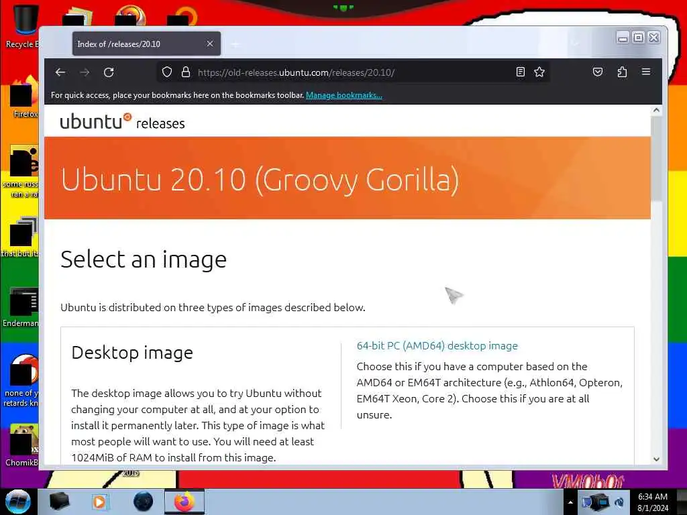This screenshot has height=515, width=687.
Task: Open the Windows Start button
Action: [17, 502]
